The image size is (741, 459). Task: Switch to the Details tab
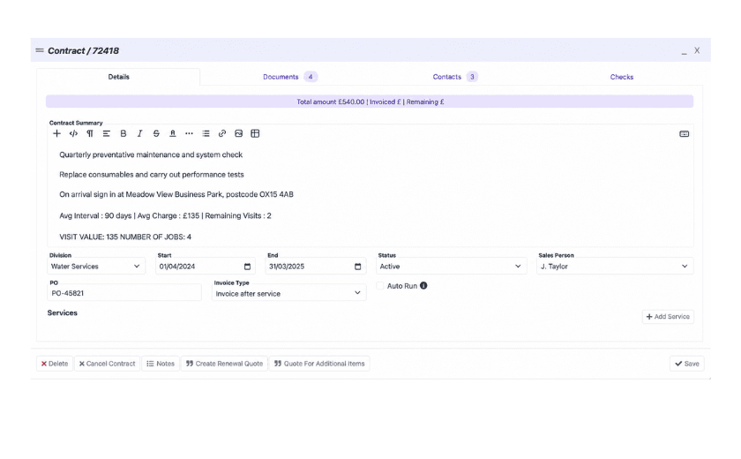(x=118, y=77)
